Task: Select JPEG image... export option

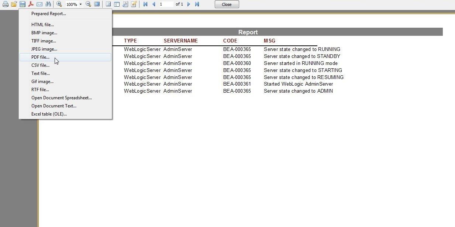Action: [x=65, y=49]
